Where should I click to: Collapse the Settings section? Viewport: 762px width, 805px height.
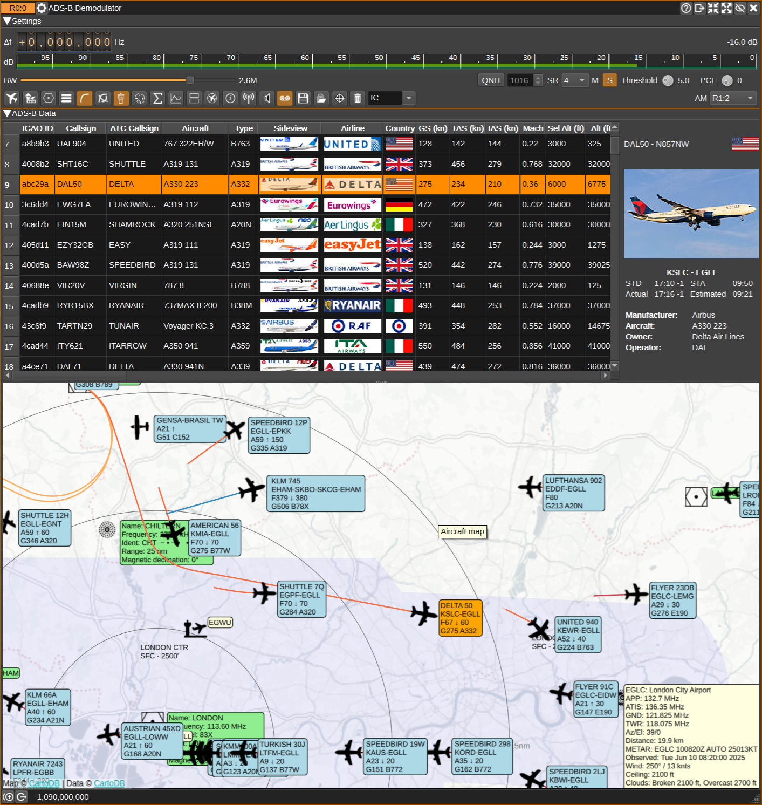pyautogui.click(x=7, y=21)
